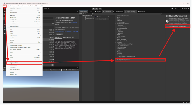The width and height of the screenshot is (192, 105).
Task: Add a mixer with Mixers plus icon
Action: [109, 17]
